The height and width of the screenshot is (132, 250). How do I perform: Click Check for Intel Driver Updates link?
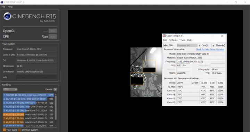pos(210,49)
